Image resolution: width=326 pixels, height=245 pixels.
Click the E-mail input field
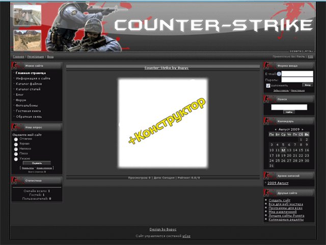click(x=297, y=73)
